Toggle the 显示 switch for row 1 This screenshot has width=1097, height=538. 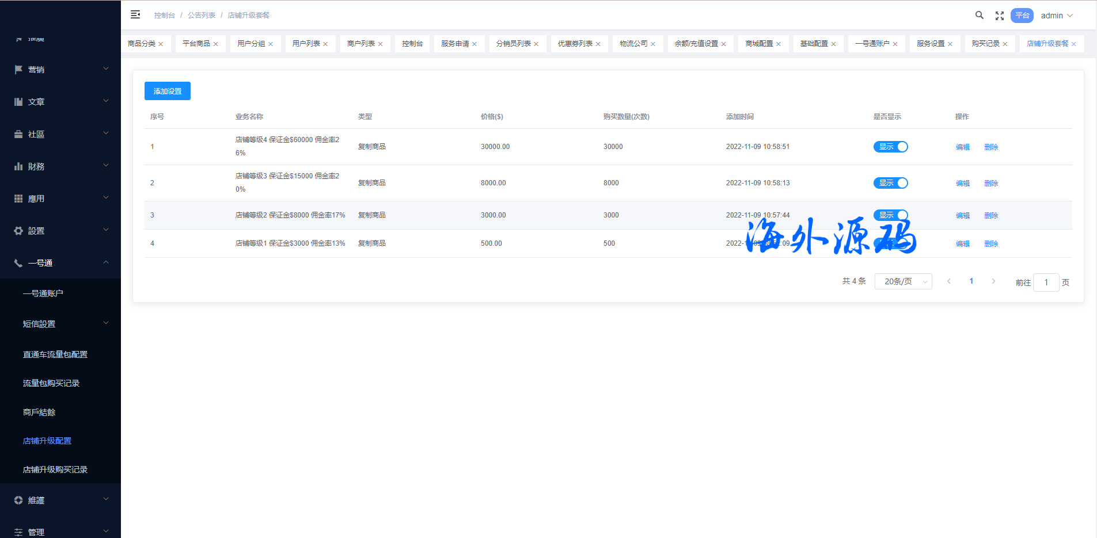pyautogui.click(x=890, y=147)
